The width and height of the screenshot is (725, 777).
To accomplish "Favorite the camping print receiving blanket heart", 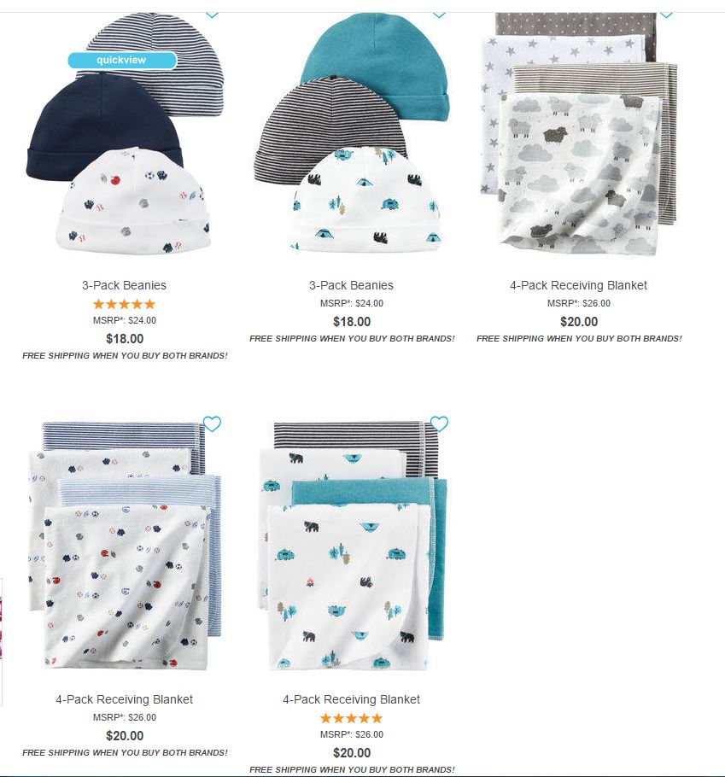I will [439, 424].
